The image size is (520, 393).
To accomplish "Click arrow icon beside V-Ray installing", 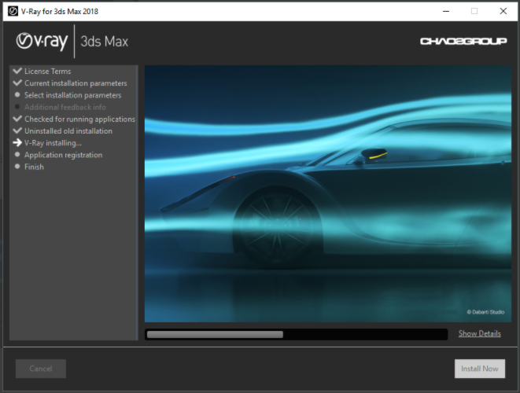I will [x=17, y=143].
